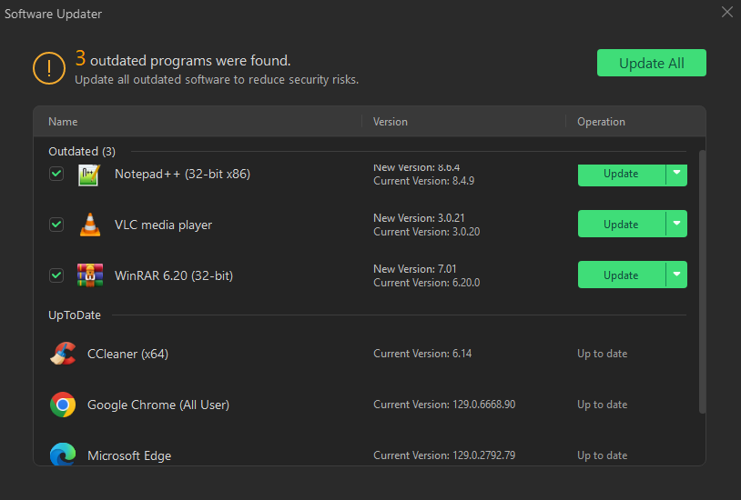Click WinRAR Current Version: 6.20.0 text

click(426, 283)
